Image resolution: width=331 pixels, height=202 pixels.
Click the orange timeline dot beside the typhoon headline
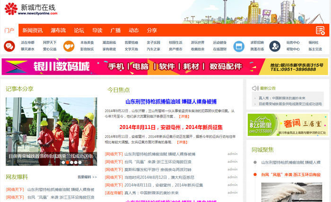coord(255,175)
